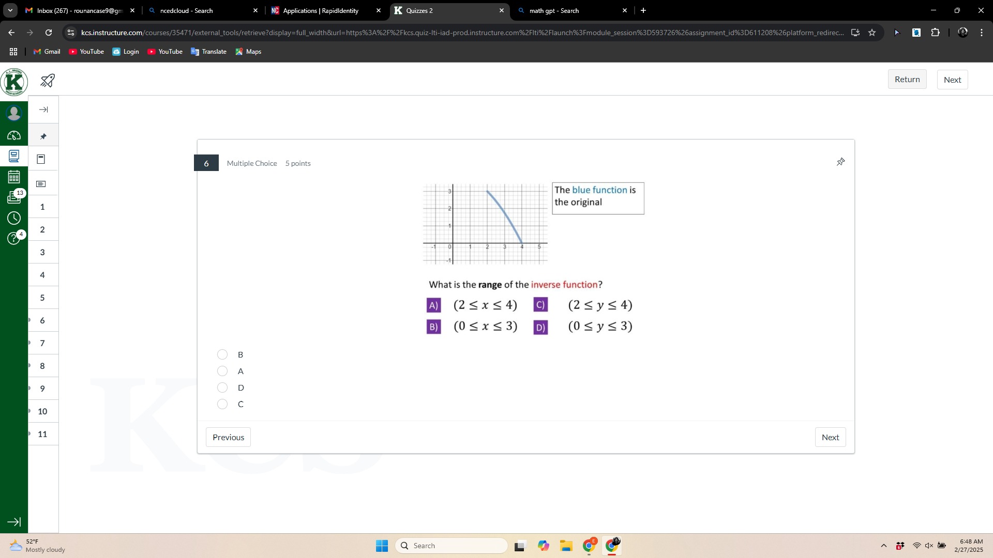
Task: Pin question 6 using the pushpin icon
Action: click(840, 162)
